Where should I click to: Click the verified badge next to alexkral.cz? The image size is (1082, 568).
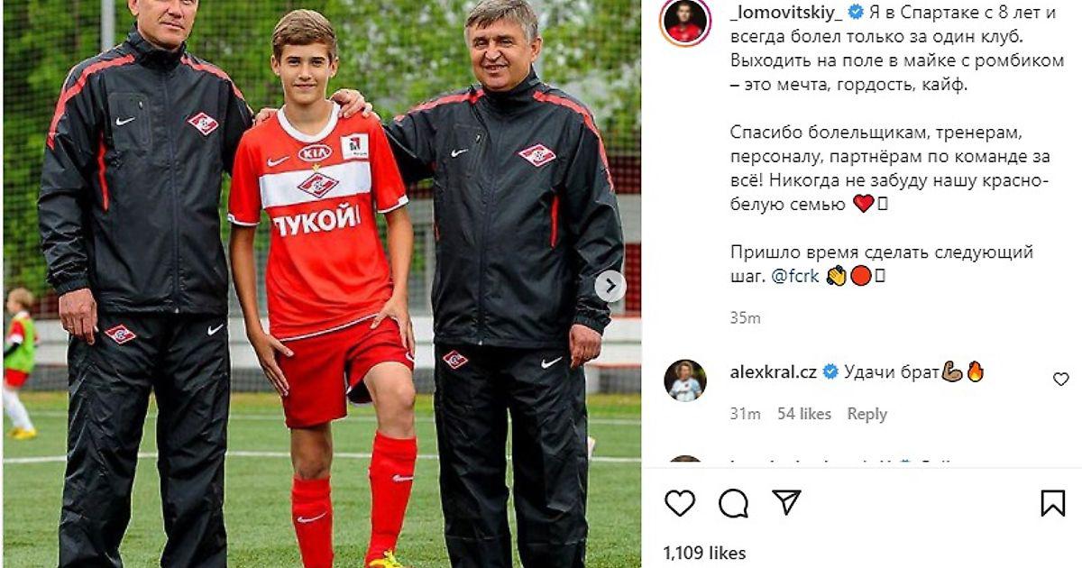(x=830, y=371)
